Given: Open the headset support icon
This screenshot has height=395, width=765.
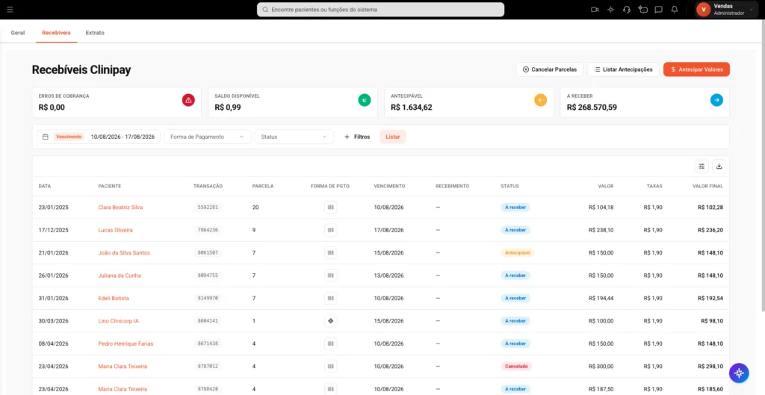Looking at the screenshot, I should pos(627,9).
